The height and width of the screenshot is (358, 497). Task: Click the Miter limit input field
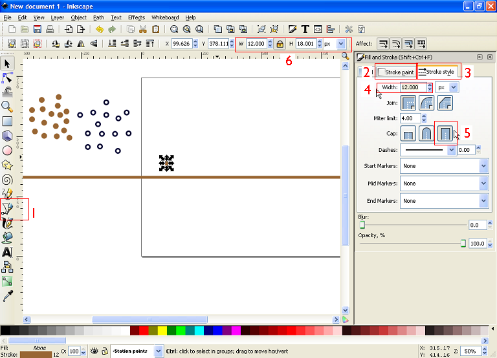pos(410,118)
